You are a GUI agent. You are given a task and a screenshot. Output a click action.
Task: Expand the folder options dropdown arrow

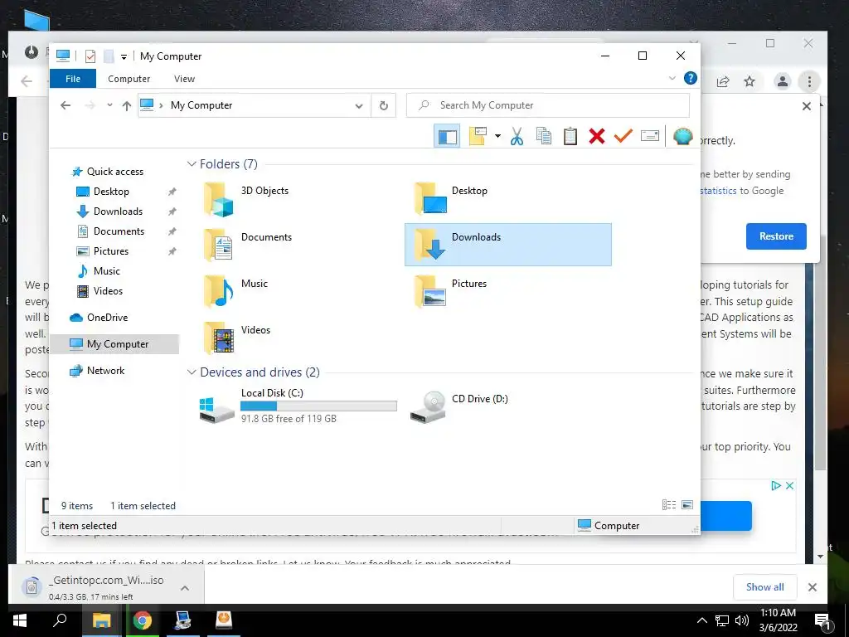tap(497, 136)
